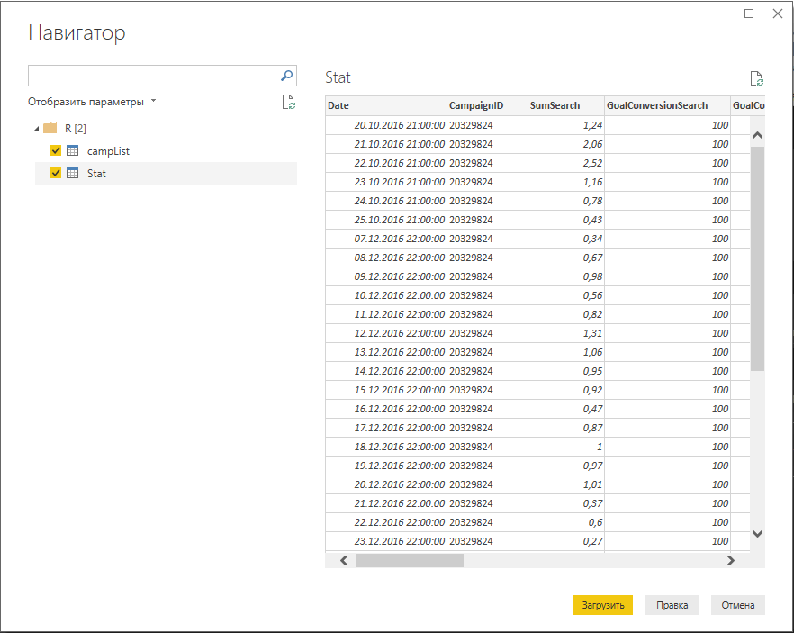Click the cell 25.10.2016 21:00:00

pos(386,220)
